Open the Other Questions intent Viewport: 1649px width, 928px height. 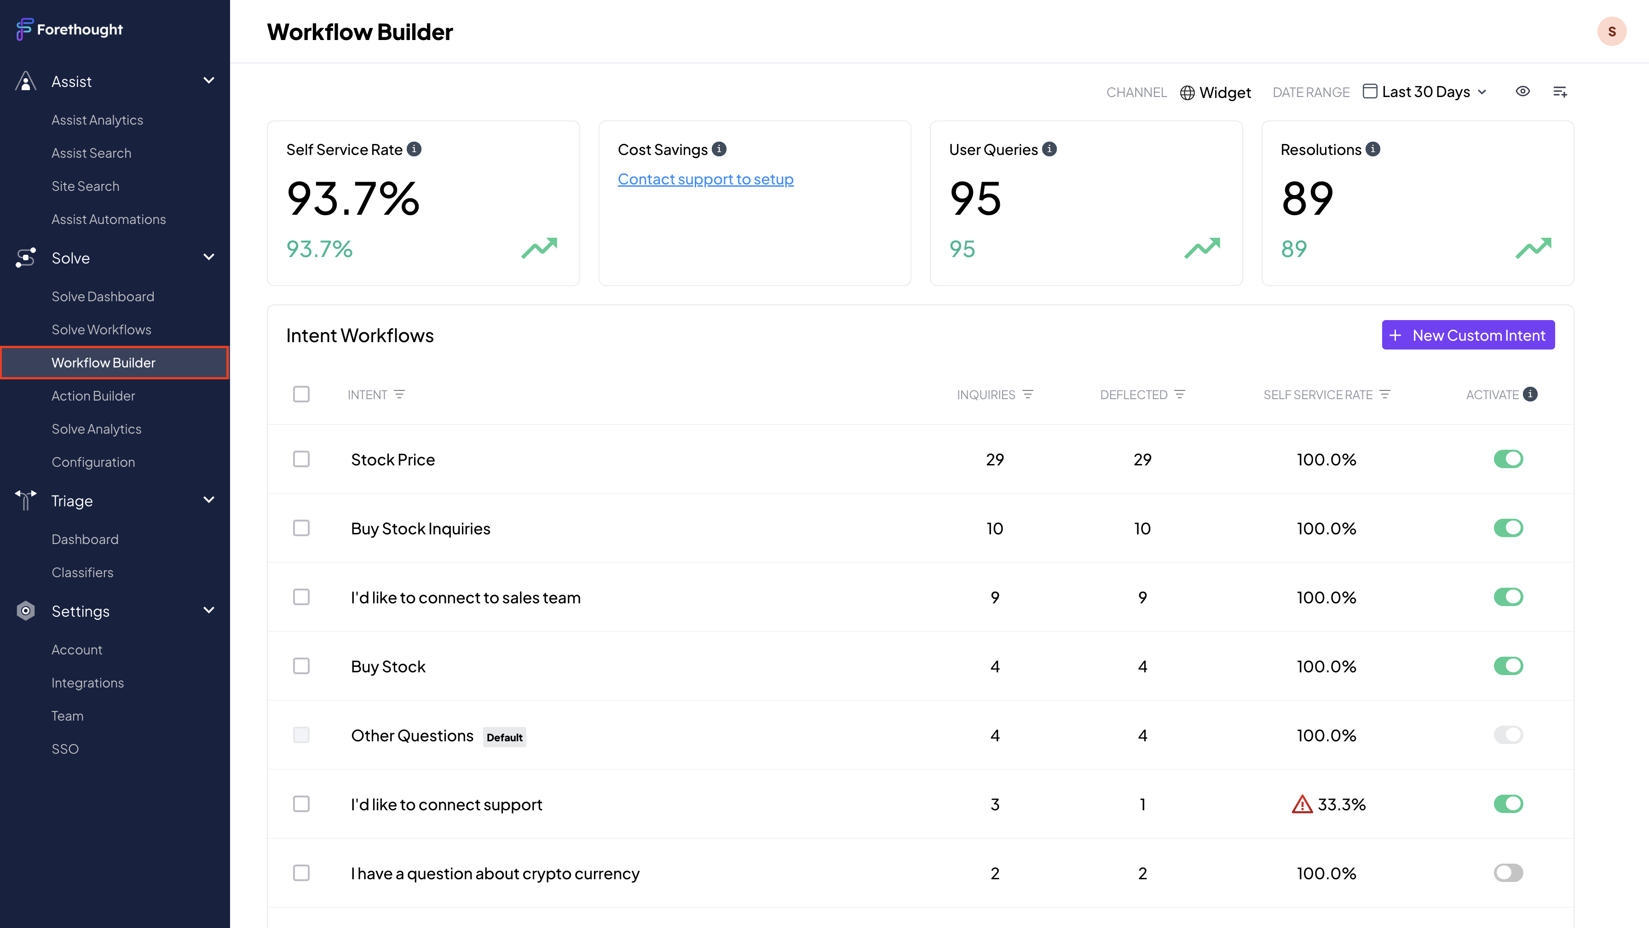coord(412,736)
